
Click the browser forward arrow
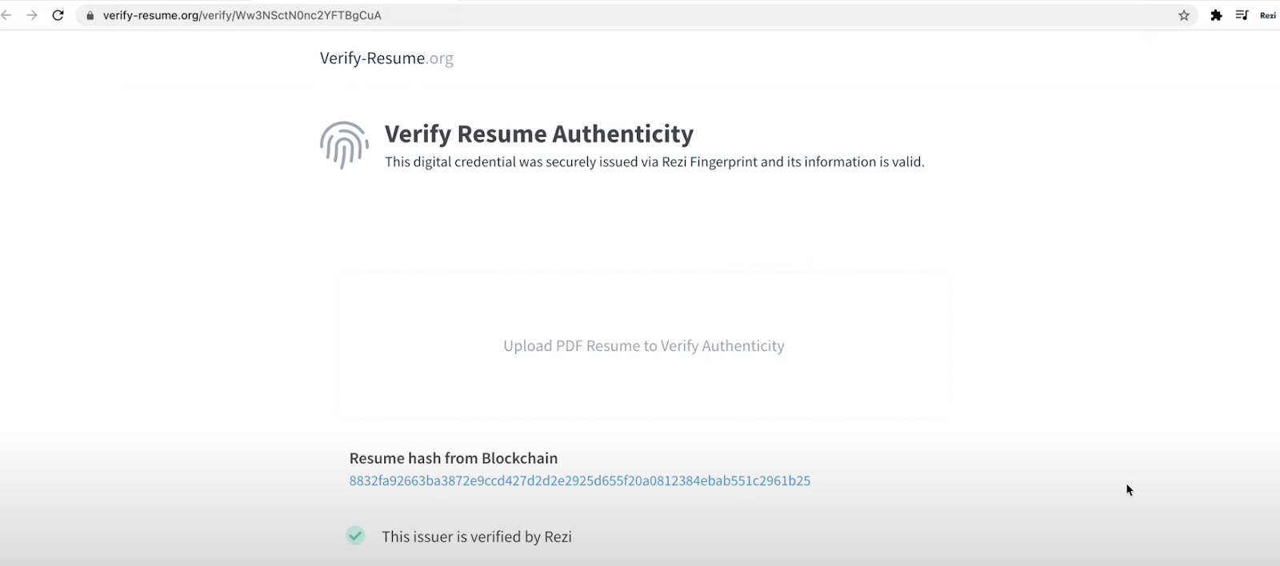pyautogui.click(x=32, y=15)
